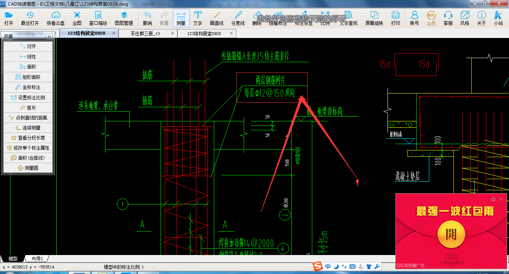Select the 任意线 freehand line tool
This screenshot has width=509, height=274.
point(238,18)
